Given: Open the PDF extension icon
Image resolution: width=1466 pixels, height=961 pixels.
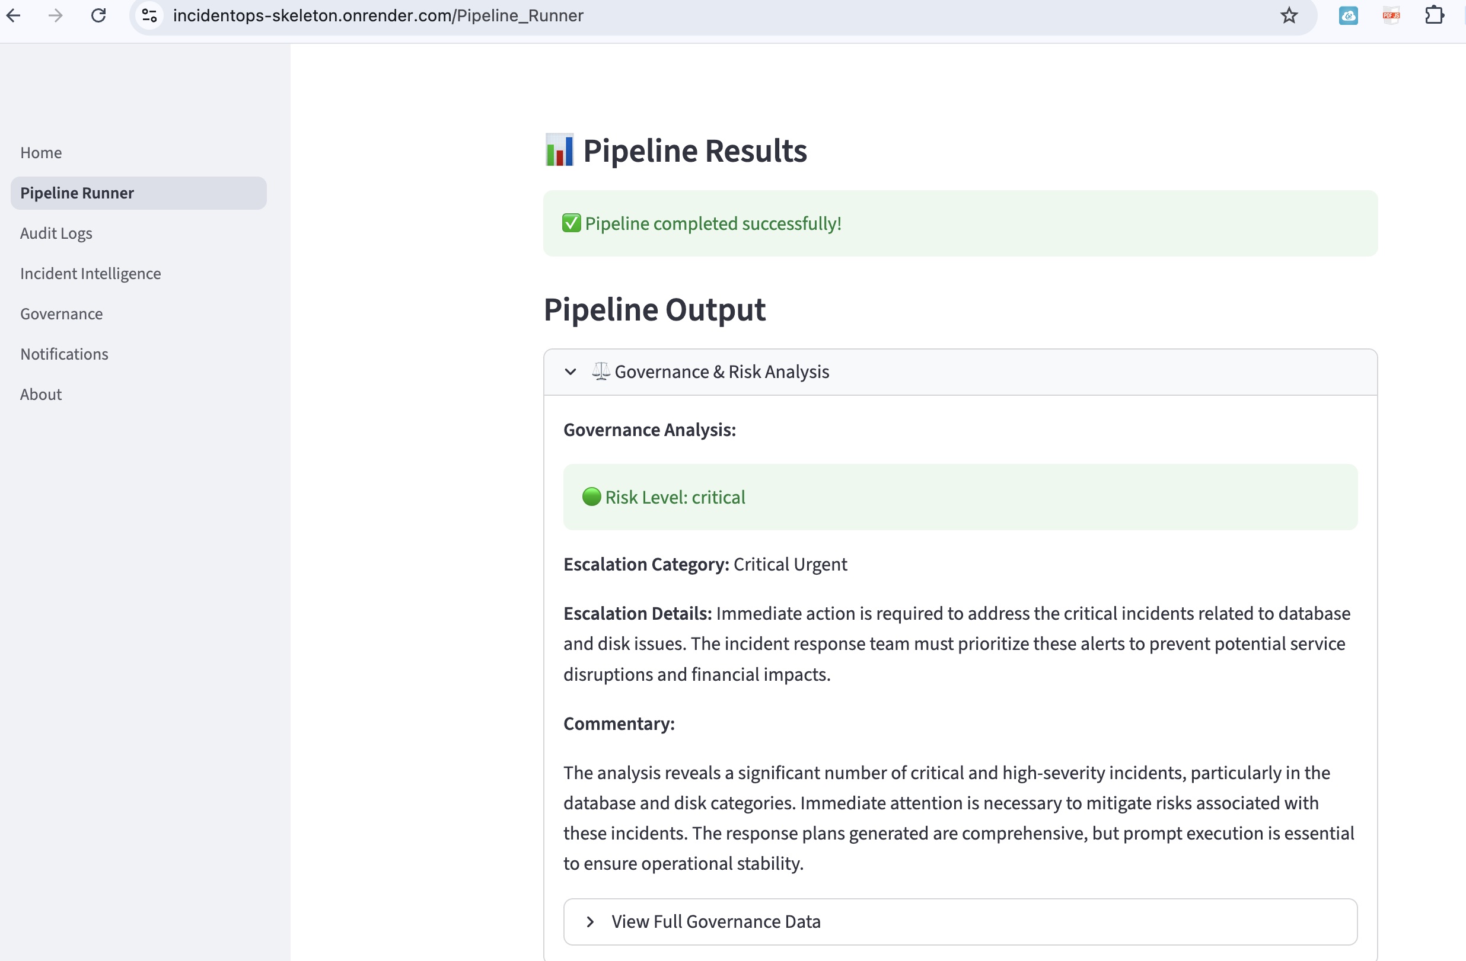Looking at the screenshot, I should [1391, 15].
